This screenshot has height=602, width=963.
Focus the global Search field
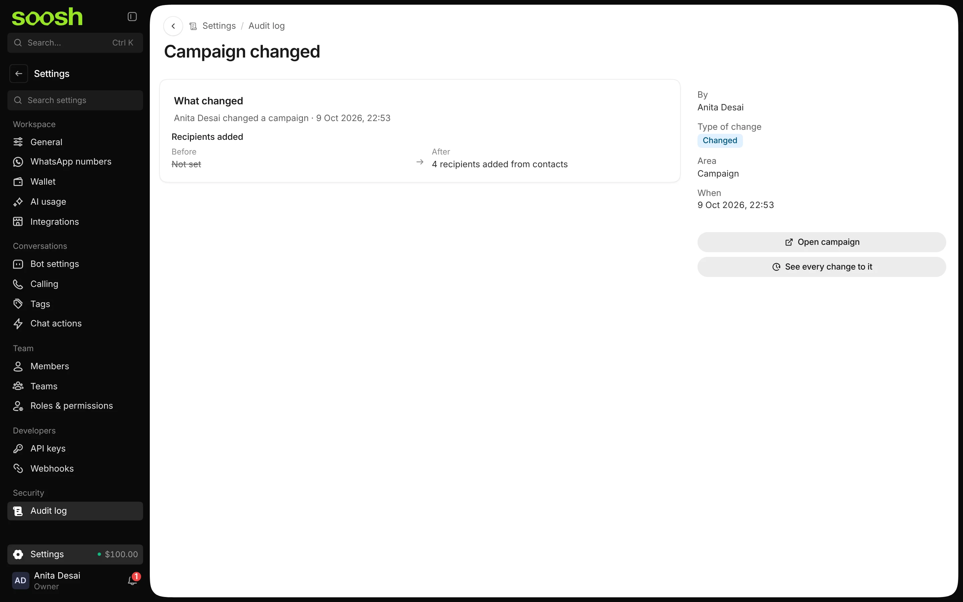point(75,42)
